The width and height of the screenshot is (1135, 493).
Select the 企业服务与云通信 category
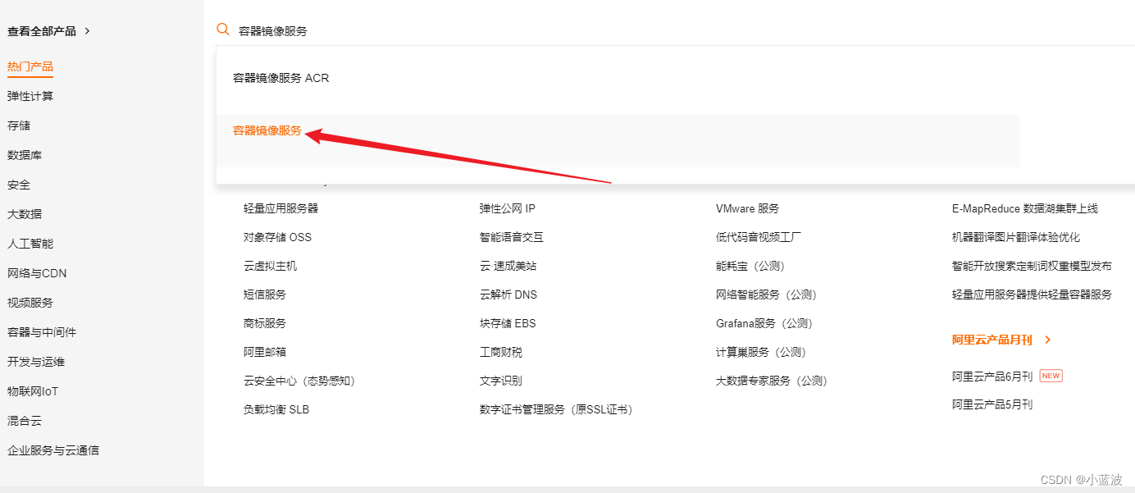pos(53,450)
